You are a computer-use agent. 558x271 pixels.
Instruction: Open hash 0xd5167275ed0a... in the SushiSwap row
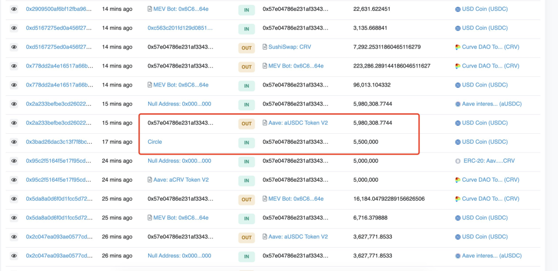pyautogui.click(x=59, y=47)
